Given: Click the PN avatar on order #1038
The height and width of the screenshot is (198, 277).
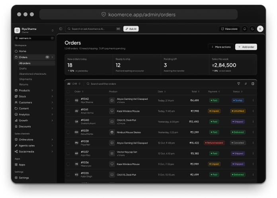Looking at the screenshot, I should pyautogui.click(x=76, y=143).
